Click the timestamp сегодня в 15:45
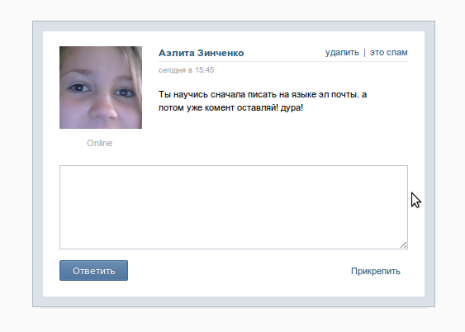The image size is (465, 332). click(186, 70)
